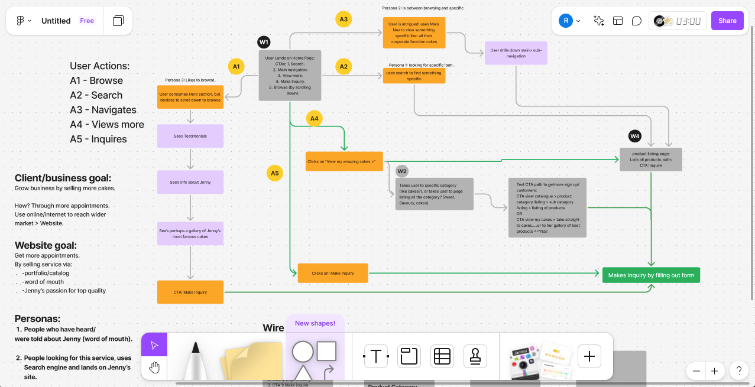Select the 'CTA: Make Inquiry' orange box

190,292
